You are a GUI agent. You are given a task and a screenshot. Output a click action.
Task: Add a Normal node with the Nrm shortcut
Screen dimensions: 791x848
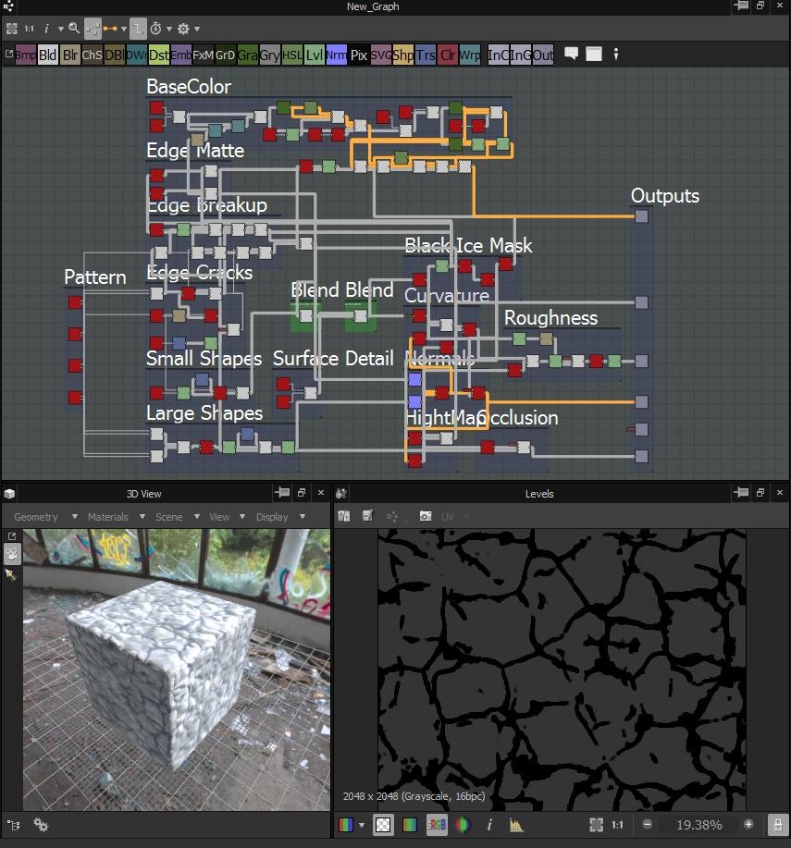(x=337, y=55)
